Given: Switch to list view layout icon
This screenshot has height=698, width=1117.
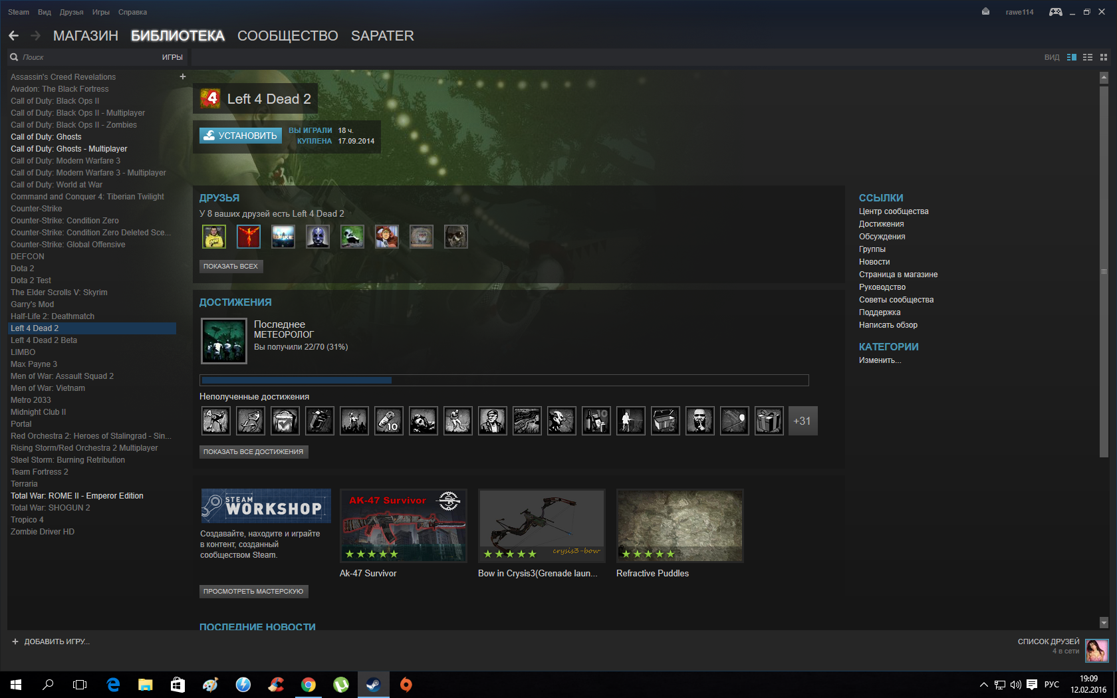Looking at the screenshot, I should tap(1088, 57).
